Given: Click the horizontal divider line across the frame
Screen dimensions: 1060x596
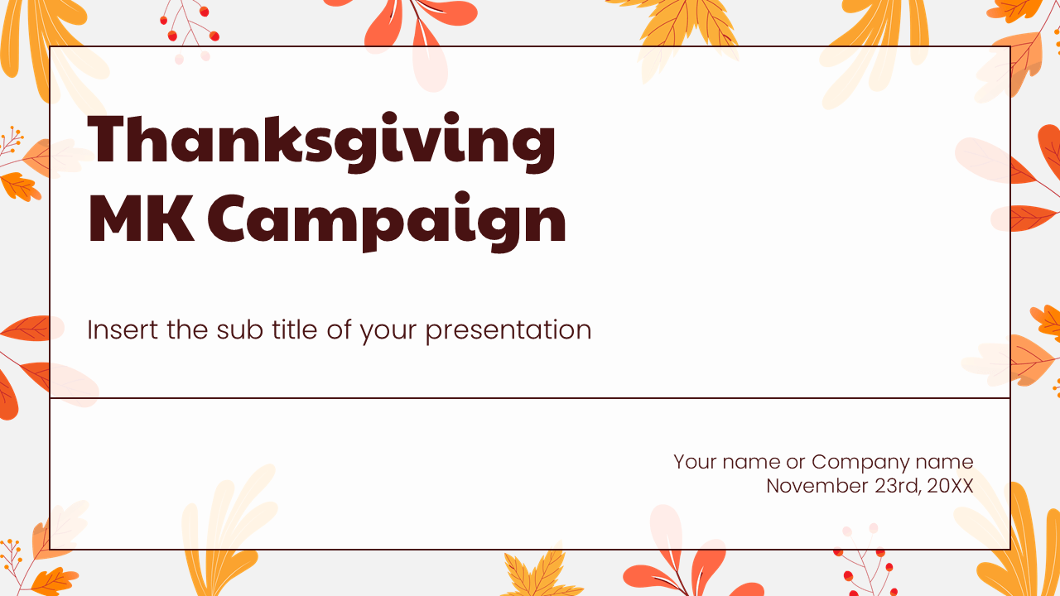Looking at the screenshot, I should [530, 398].
